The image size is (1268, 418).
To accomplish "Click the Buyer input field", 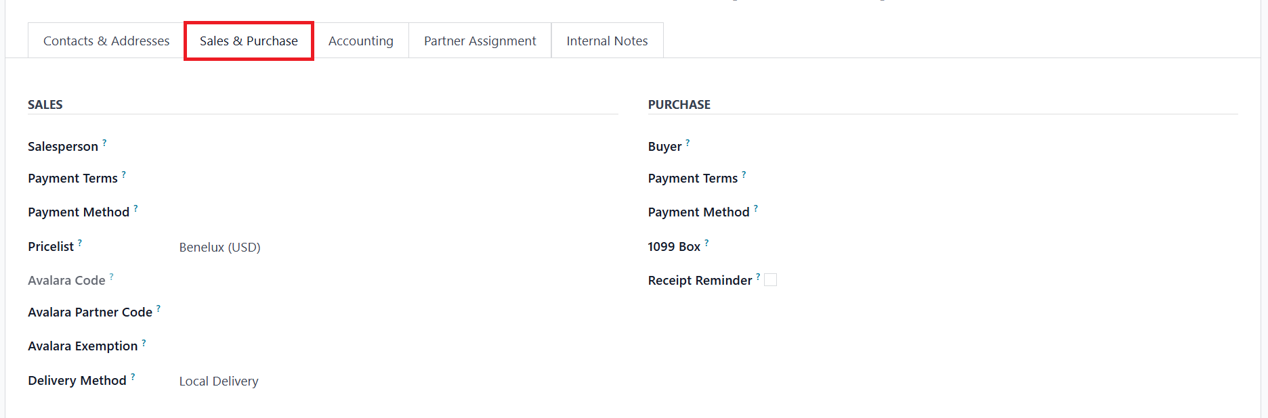I will [1009, 147].
